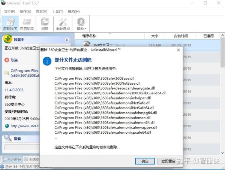This screenshot has height=170, width=225.
Task: Switch to the 应用程序 tab
Action: (12, 159)
